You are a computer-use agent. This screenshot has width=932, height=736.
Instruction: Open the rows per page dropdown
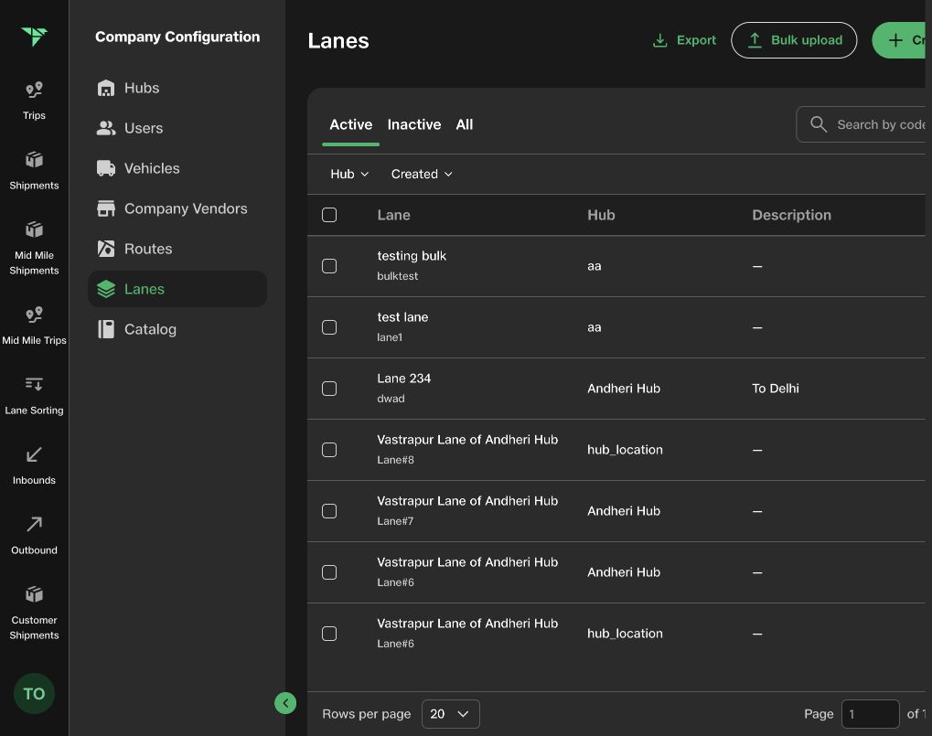point(451,714)
